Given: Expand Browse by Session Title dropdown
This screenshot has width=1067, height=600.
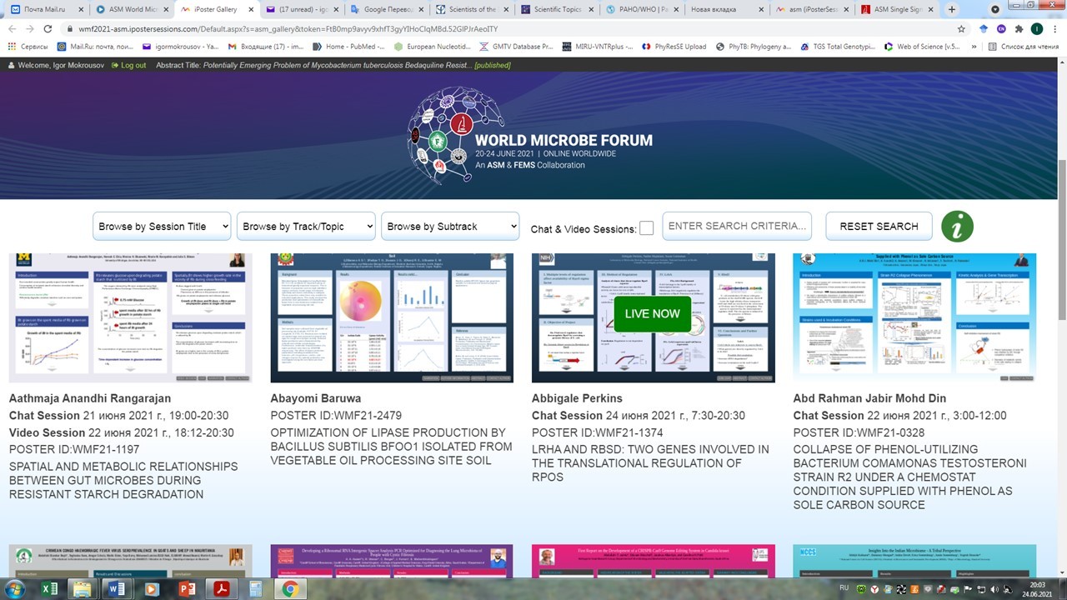Looking at the screenshot, I should click(162, 226).
